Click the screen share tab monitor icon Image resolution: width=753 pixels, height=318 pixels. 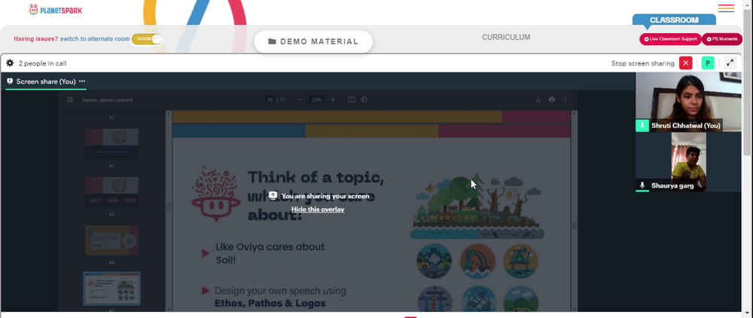point(10,81)
